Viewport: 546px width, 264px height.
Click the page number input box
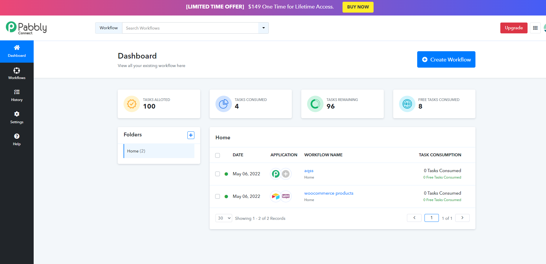(x=432, y=218)
